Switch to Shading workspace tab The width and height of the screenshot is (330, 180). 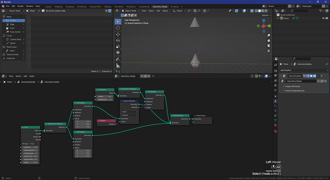(108, 6)
